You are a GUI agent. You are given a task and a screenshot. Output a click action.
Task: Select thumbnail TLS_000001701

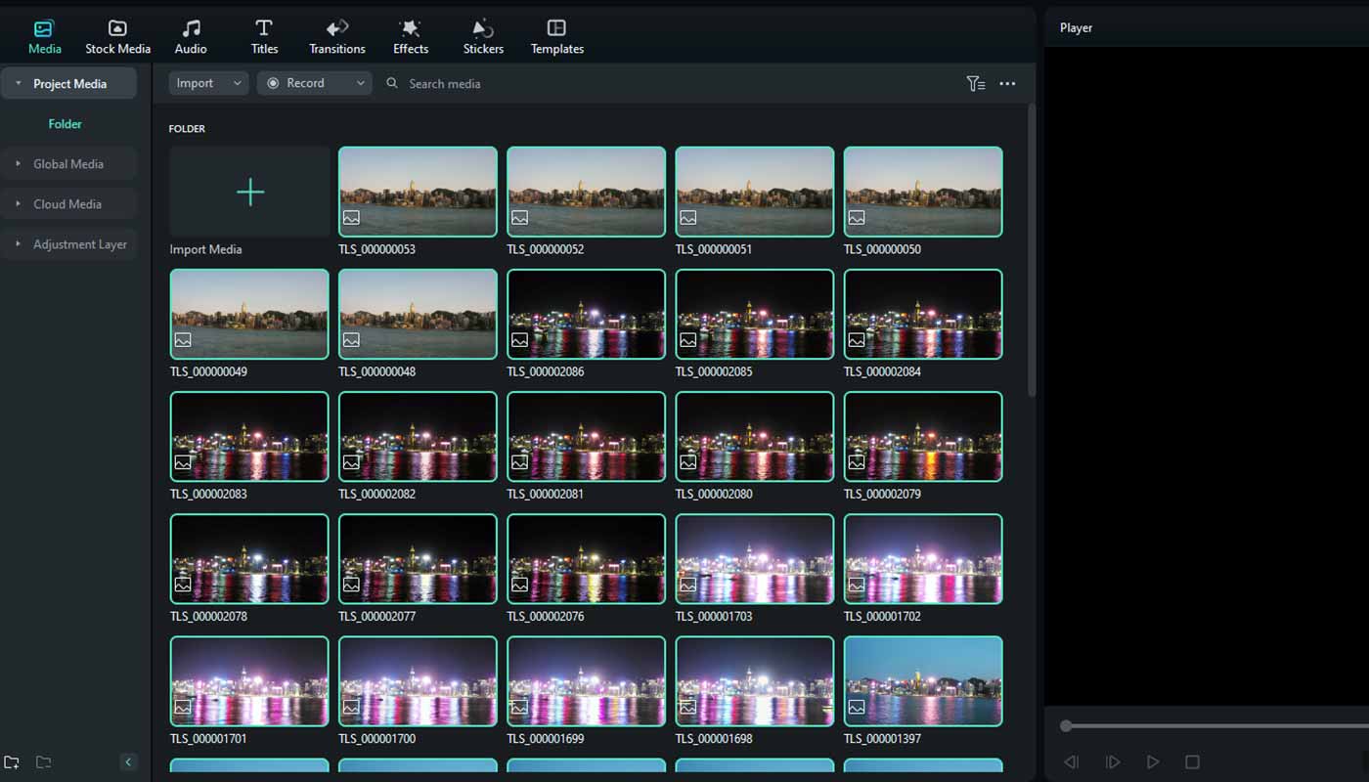click(249, 680)
